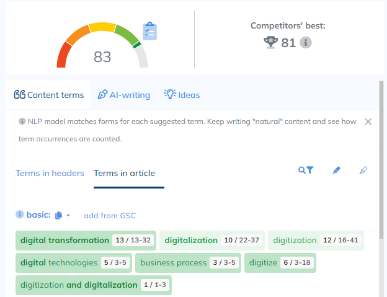
Task: Click the 1 / 1-3 count badge
Action: (155, 285)
